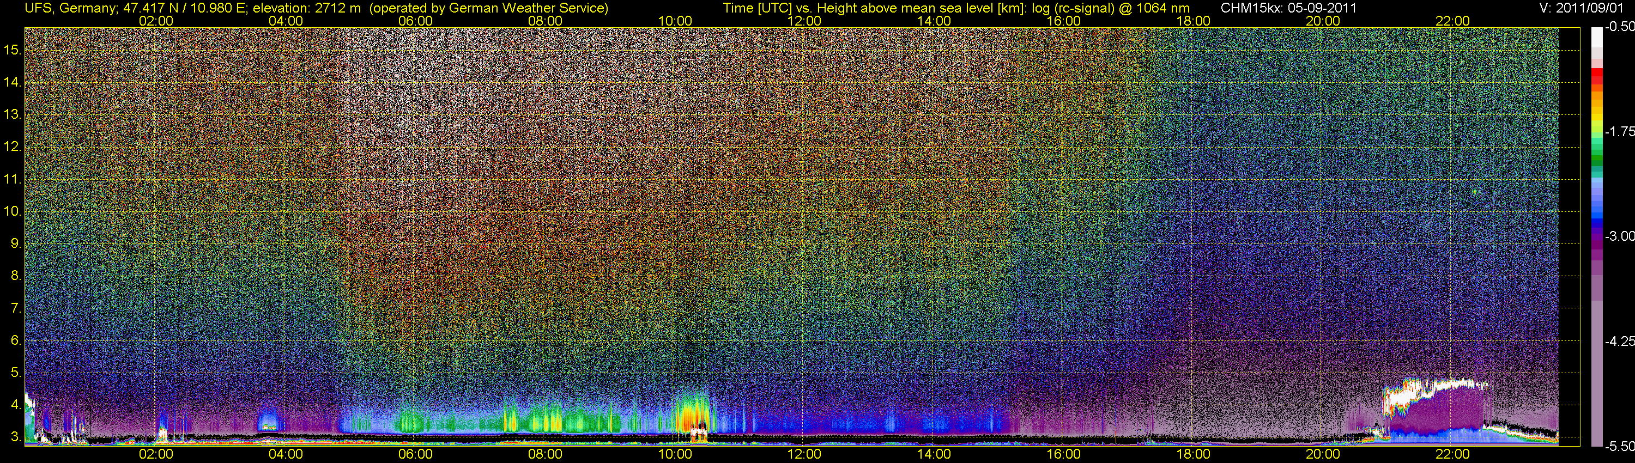Click the '06:00' label on the top axis
The image size is (1635, 463).
(416, 21)
